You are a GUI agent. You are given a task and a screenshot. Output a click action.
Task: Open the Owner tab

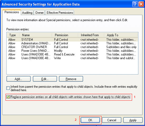(40, 13)
